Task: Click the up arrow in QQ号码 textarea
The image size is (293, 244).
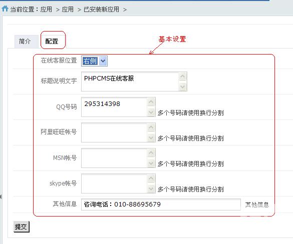Action: click(x=151, y=101)
